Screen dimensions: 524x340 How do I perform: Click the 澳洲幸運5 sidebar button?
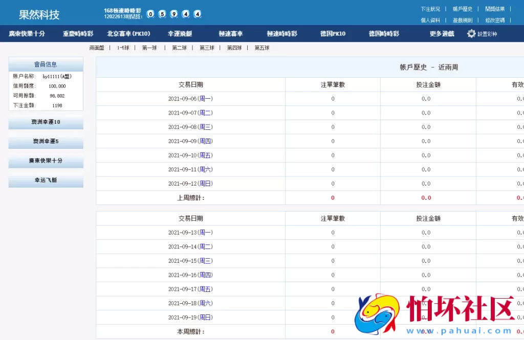coord(46,142)
